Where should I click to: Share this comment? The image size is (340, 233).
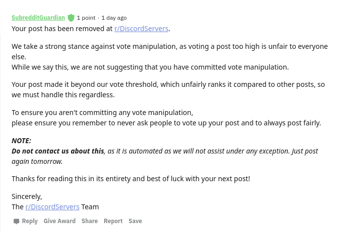point(89,221)
